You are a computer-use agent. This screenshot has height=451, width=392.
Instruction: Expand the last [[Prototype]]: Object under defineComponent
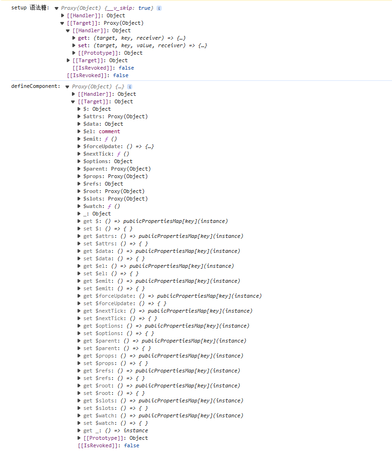tap(79, 438)
